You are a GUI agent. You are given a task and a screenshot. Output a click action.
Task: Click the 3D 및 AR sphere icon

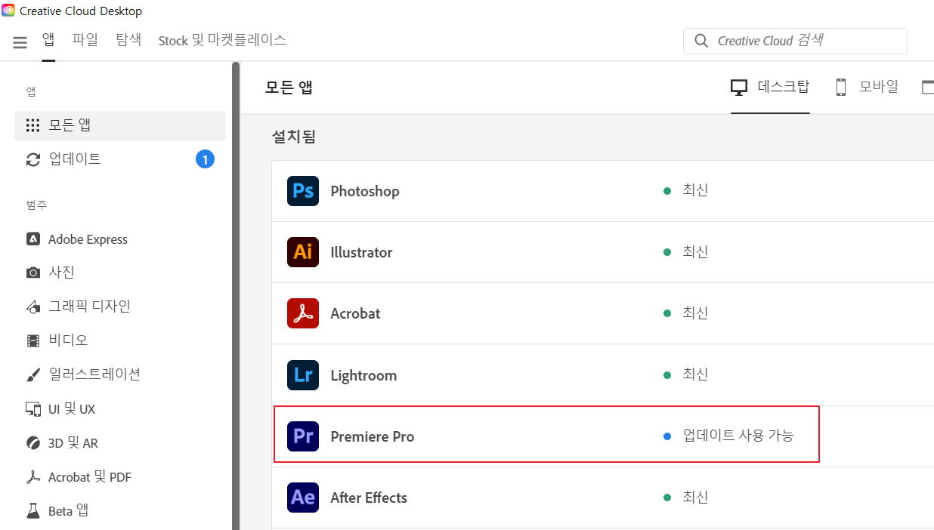(32, 443)
